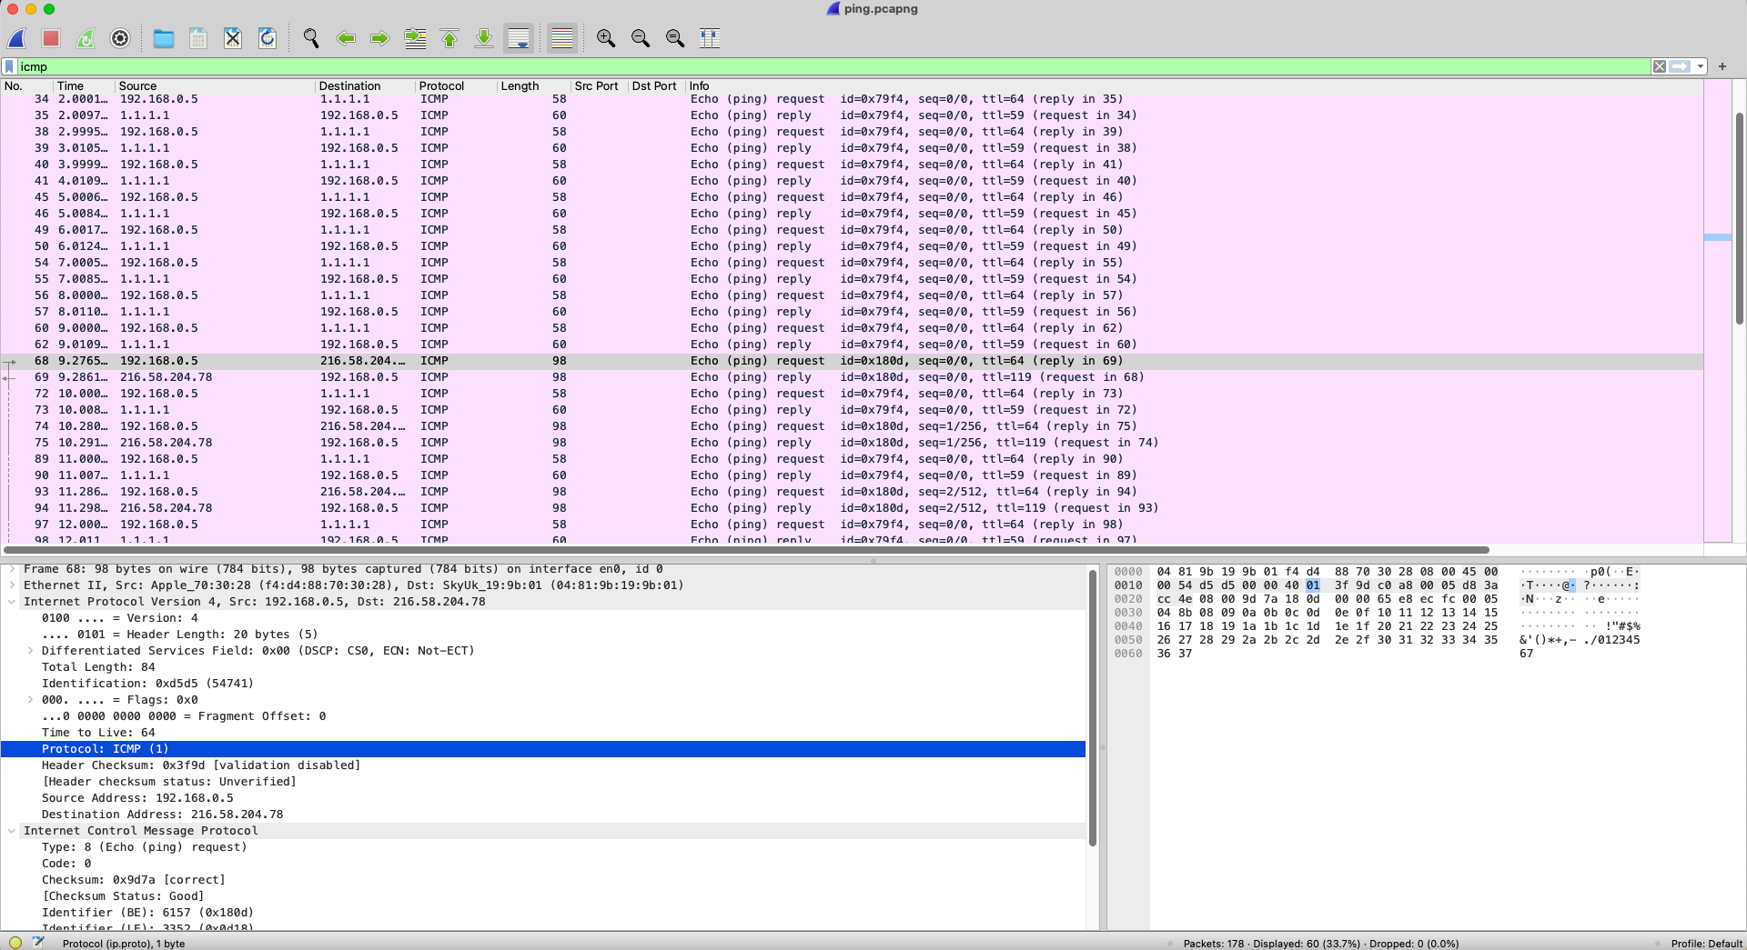The image size is (1747, 950).
Task: Expand the Ethernet II details row
Action: (x=12, y=585)
